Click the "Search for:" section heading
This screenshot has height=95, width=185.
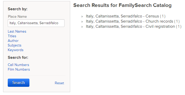pos(18,58)
